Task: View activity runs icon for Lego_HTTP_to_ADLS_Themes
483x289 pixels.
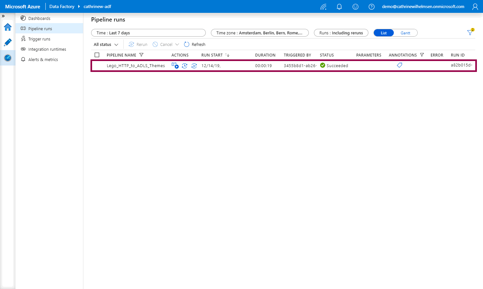Action: click(175, 66)
